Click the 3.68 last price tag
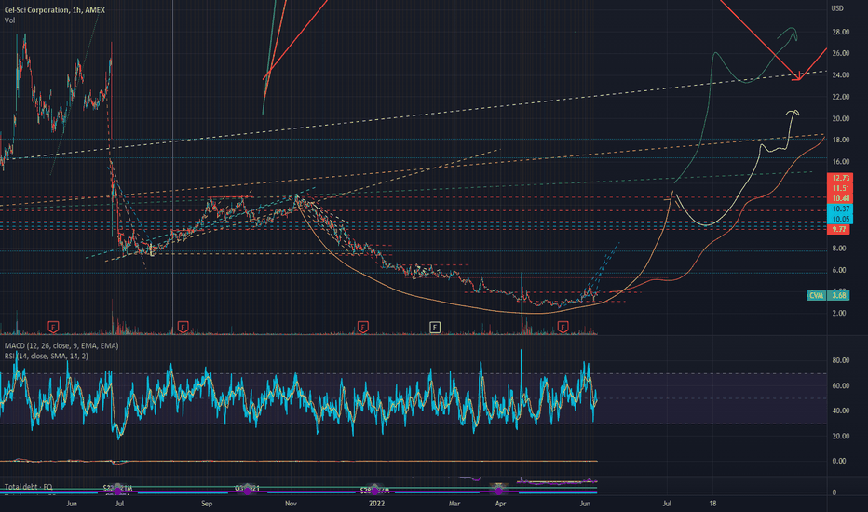The image size is (868, 512). (839, 296)
